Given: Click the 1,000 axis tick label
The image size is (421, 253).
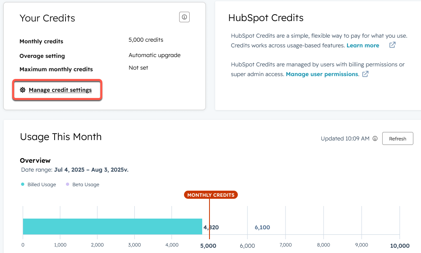Looking at the screenshot, I should coord(60,245).
